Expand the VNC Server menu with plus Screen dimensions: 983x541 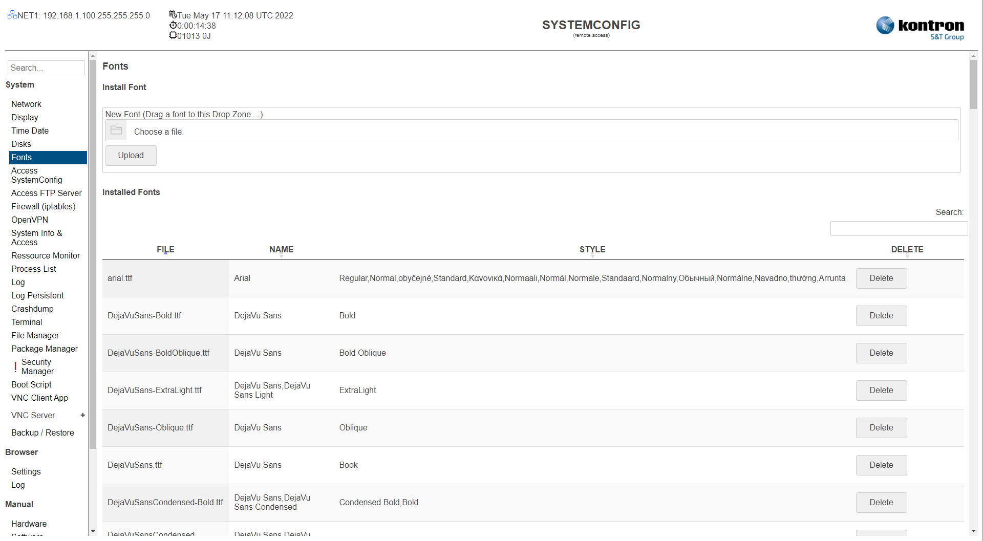pos(82,415)
